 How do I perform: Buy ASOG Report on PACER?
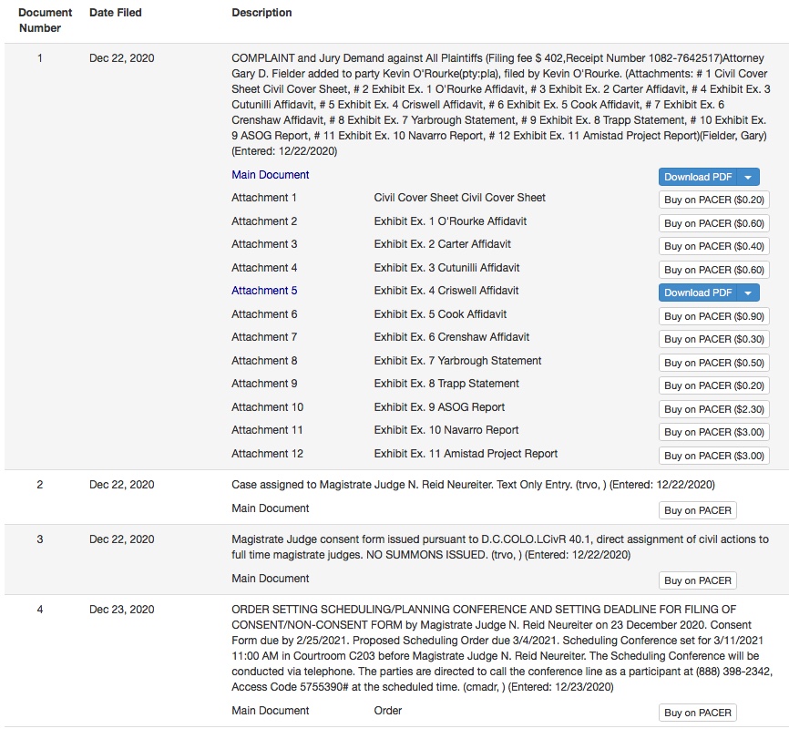[714, 409]
